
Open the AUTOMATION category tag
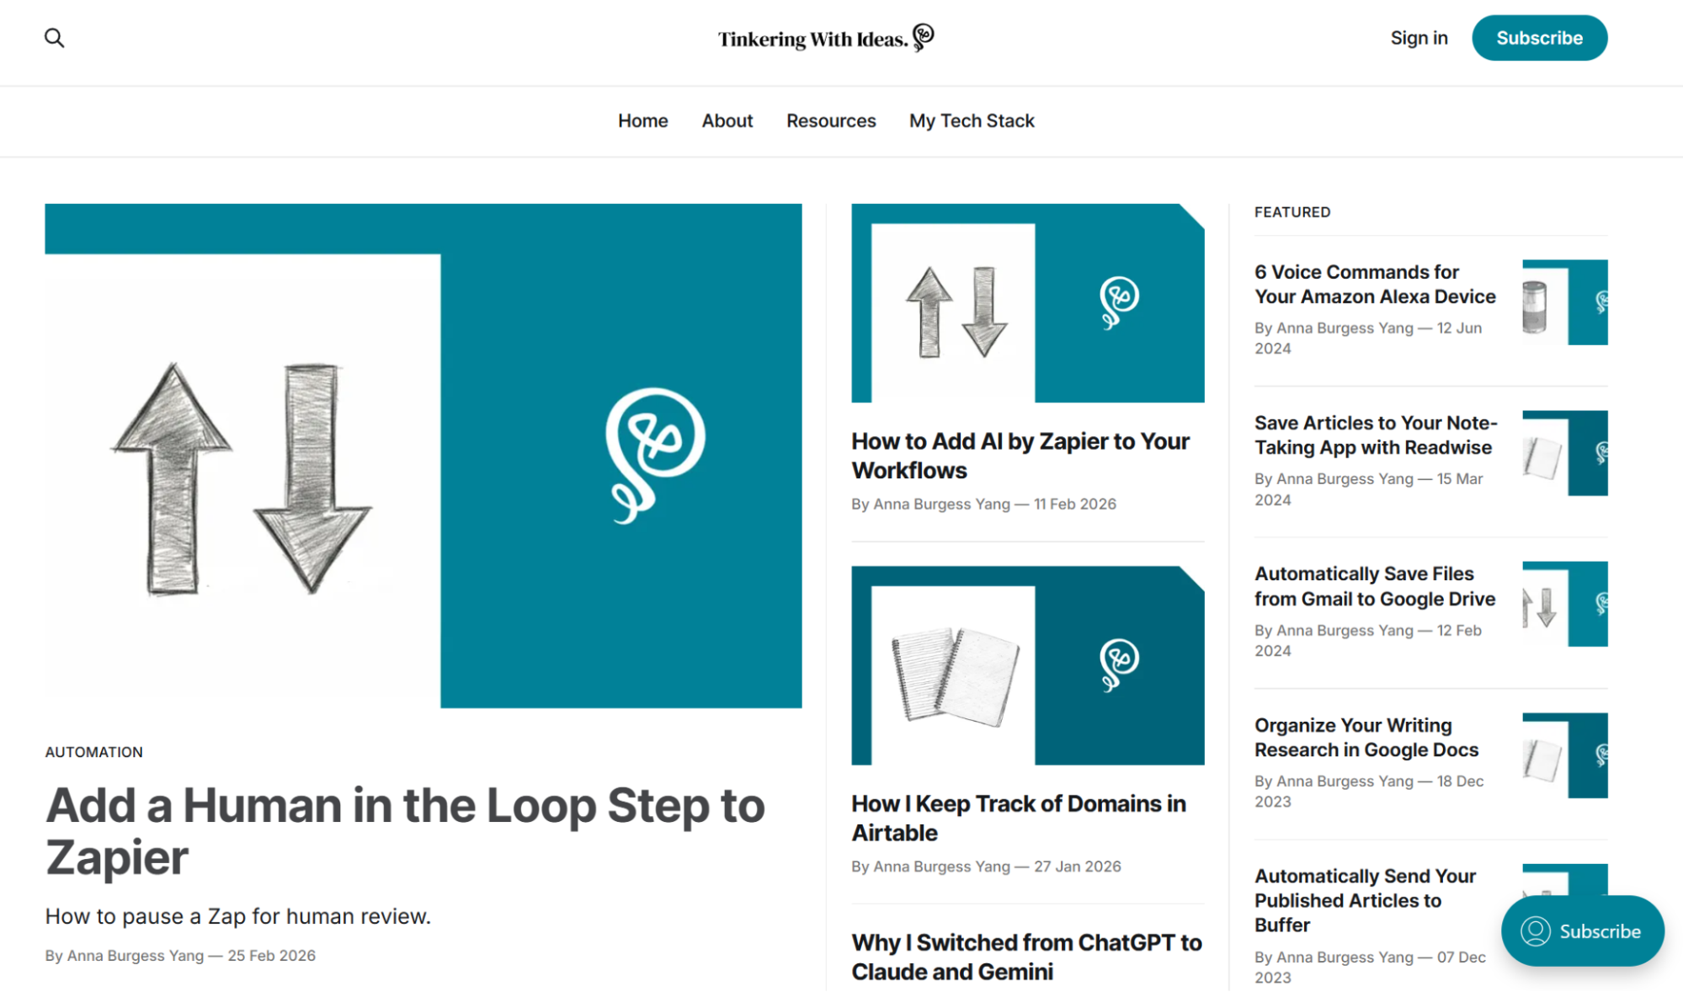coord(93,751)
